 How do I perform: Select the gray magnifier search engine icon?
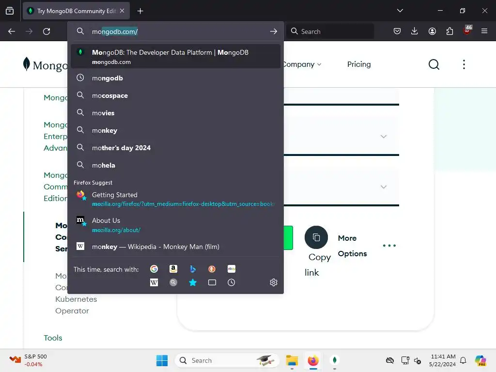[x=173, y=282]
